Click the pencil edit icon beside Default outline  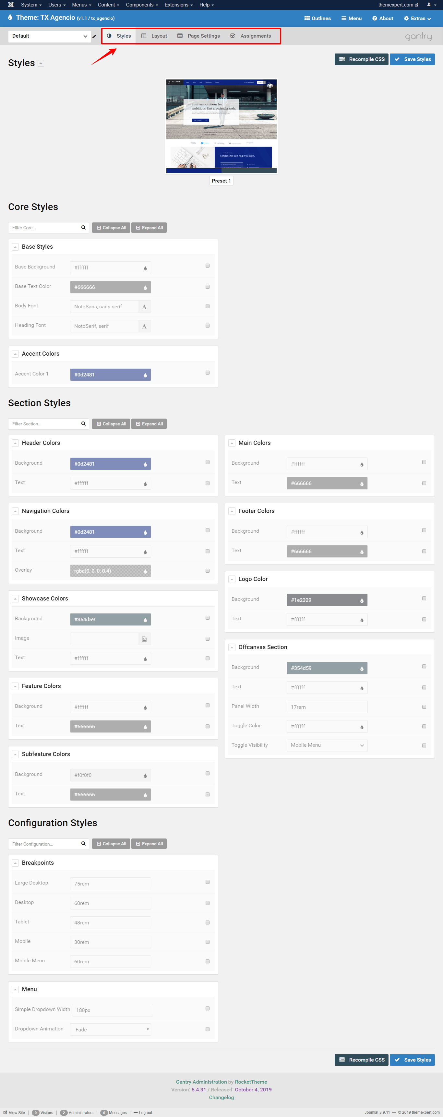click(94, 36)
